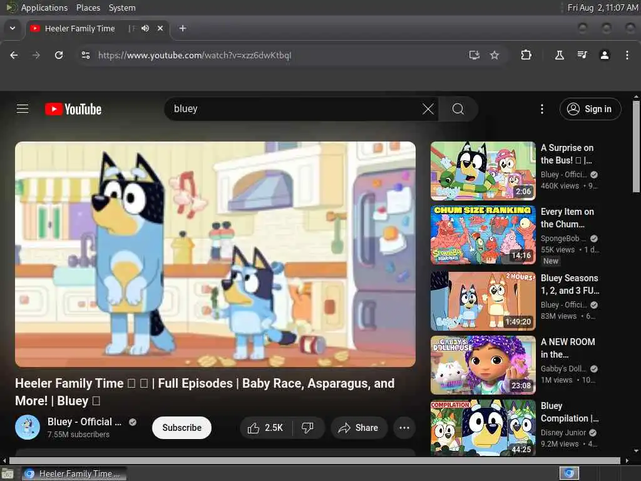
Task: Click show desktop icon in bottom panel
Action: coord(8,473)
